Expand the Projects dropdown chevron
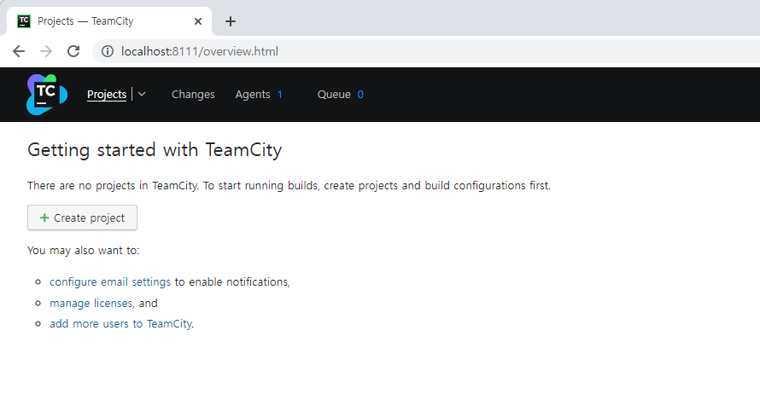This screenshot has width=760, height=406. click(x=142, y=95)
